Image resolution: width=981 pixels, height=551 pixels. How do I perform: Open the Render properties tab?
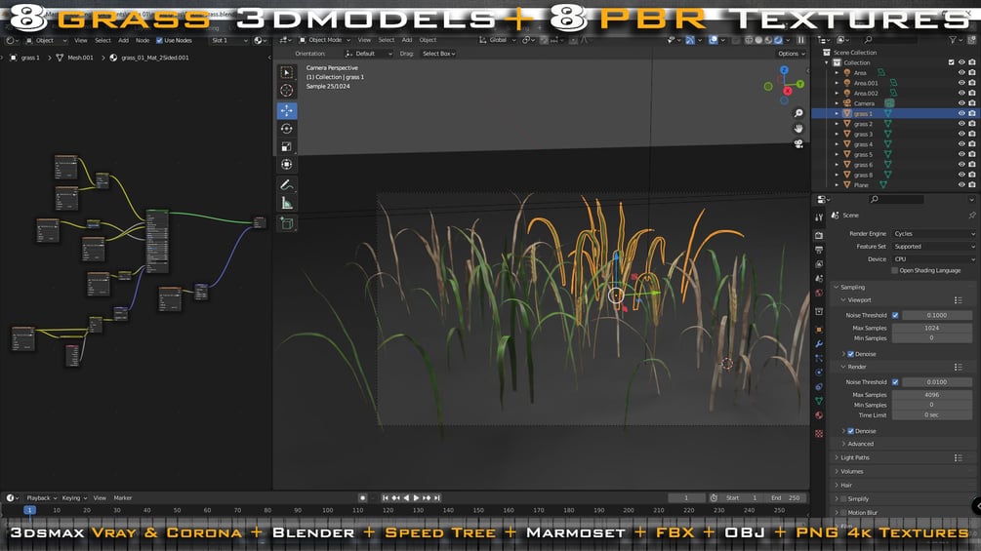[x=819, y=236]
